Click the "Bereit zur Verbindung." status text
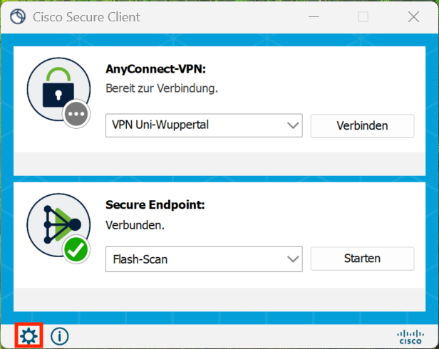 (x=161, y=89)
